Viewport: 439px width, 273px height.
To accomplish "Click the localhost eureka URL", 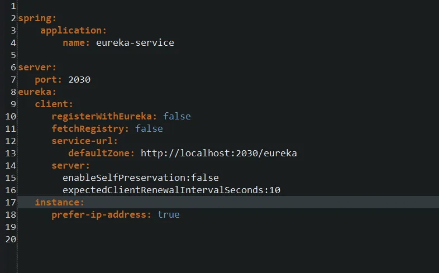I will point(218,153).
